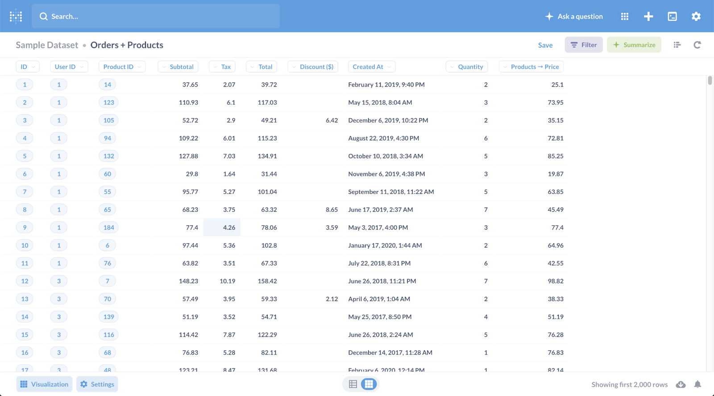Open the SQL console icon
This screenshot has height=396, width=714.
[672, 17]
